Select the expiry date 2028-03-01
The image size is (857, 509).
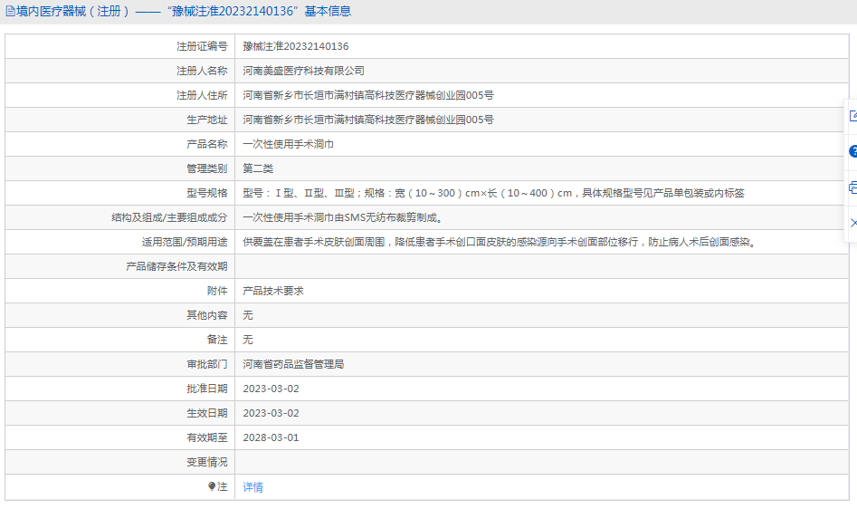pos(271,438)
